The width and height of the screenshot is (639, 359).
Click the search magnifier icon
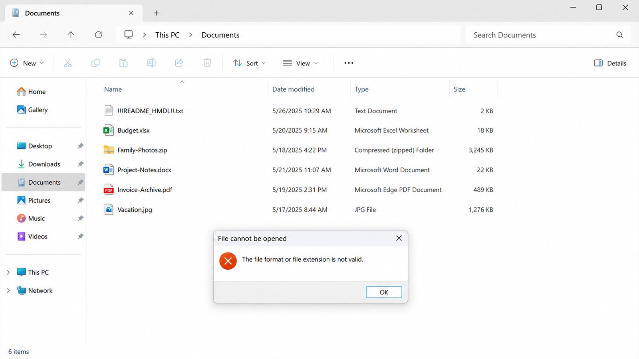tap(619, 35)
